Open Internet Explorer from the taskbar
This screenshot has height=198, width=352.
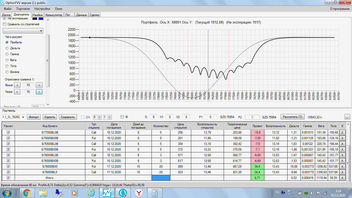point(91,193)
